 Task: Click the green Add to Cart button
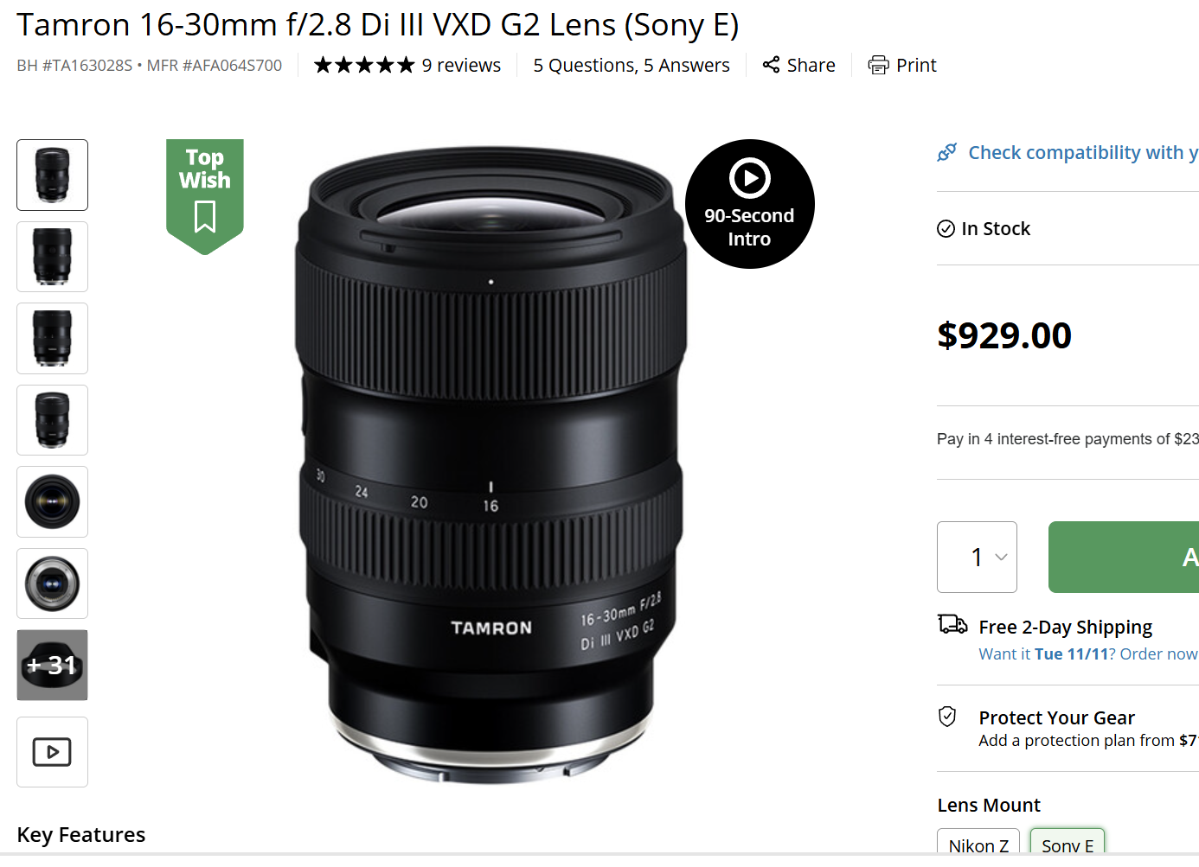pos(1125,557)
